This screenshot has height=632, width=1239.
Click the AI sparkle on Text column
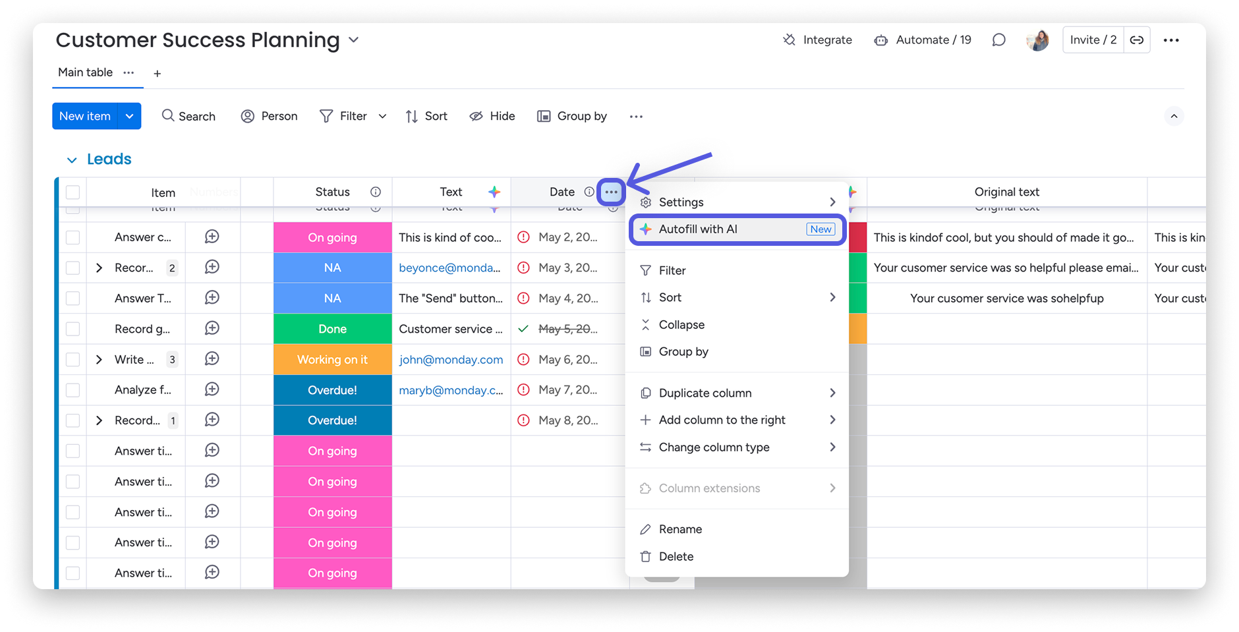coord(494,192)
